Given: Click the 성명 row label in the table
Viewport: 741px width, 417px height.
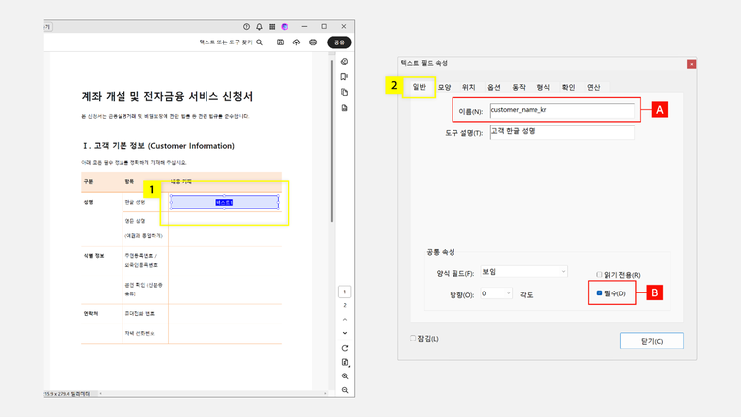Looking at the screenshot, I should 88,202.
